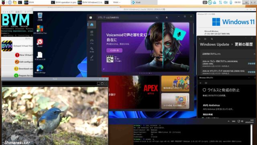Viewport: 257px width, 145px height.
Task: Click the ENG language indicator in Windows taskbar
Action: pyautogui.click(x=234, y=121)
